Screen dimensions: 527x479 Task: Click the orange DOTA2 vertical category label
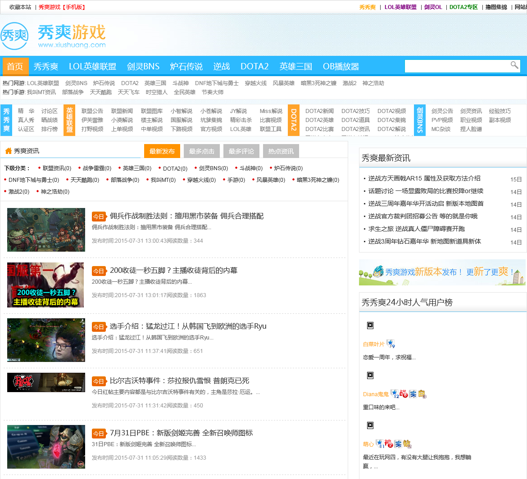click(293, 120)
